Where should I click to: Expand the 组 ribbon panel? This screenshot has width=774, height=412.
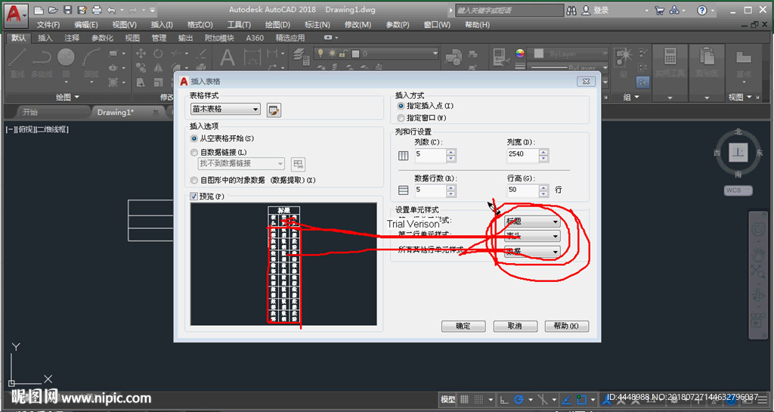631,98
